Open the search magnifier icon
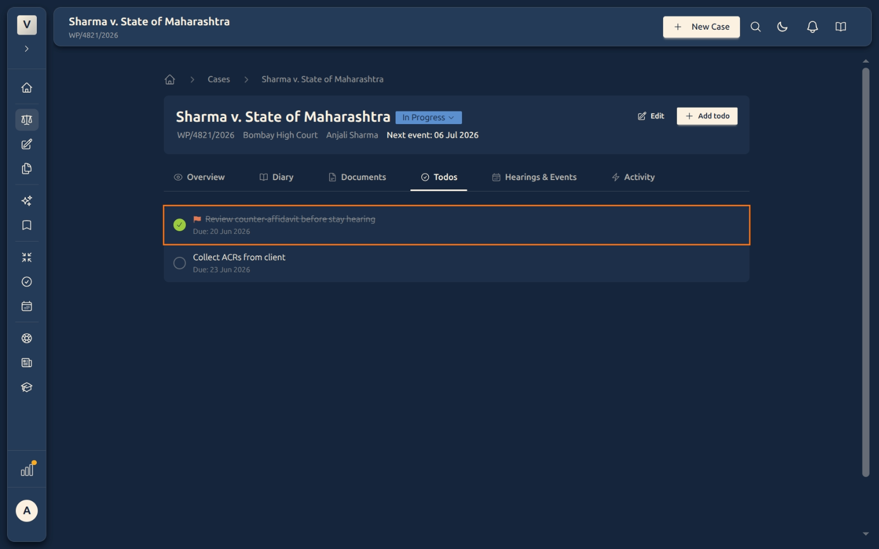The image size is (879, 549). click(x=755, y=27)
